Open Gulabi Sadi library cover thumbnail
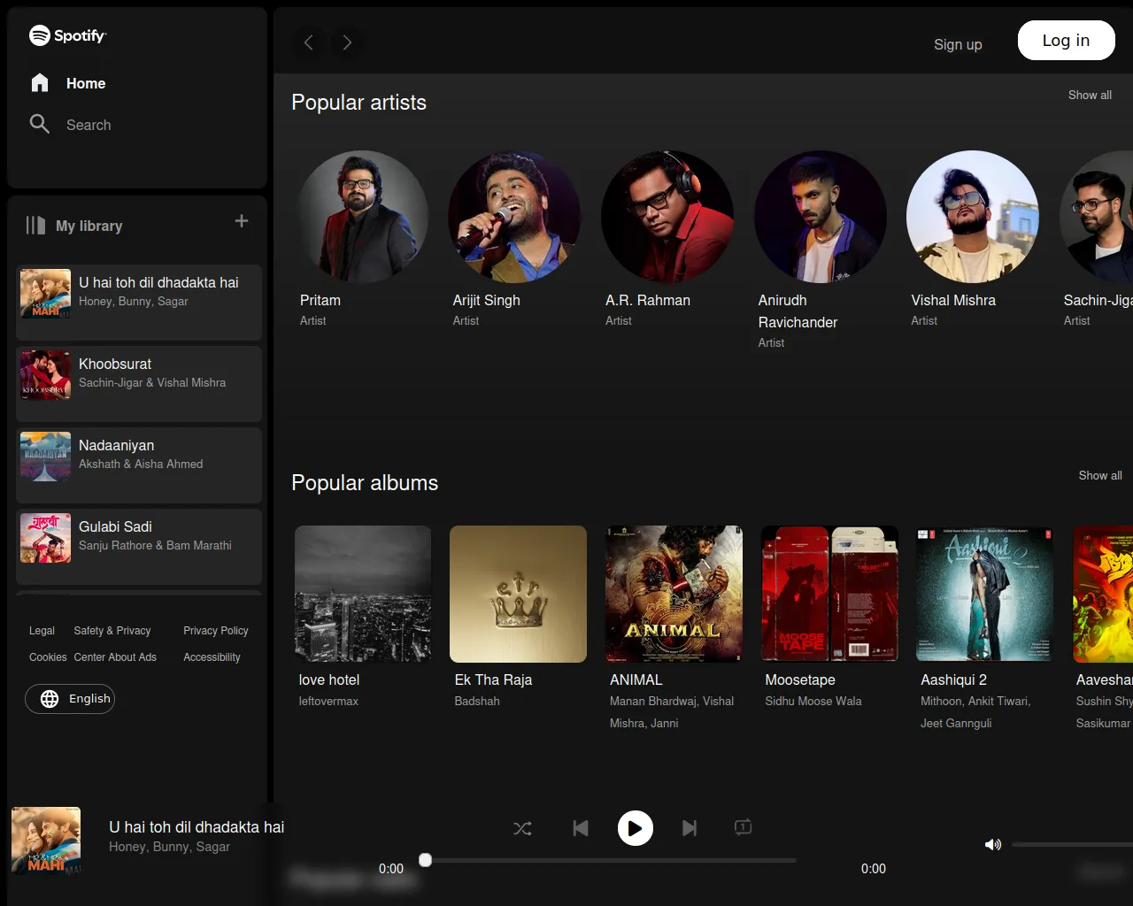This screenshot has height=906, width=1133. 45,538
